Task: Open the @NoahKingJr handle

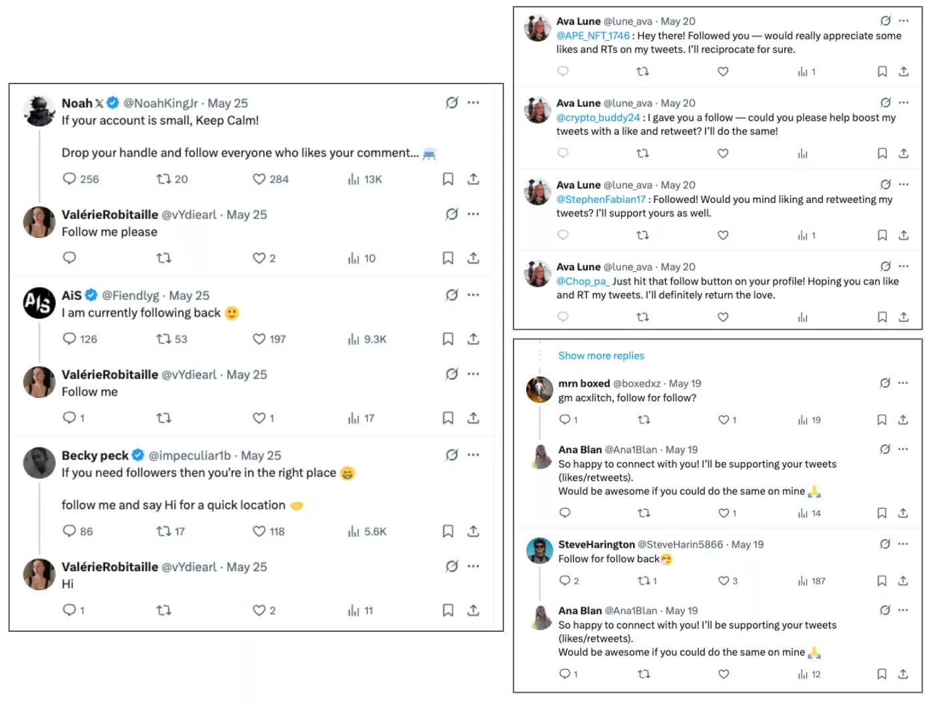Action: pyautogui.click(x=160, y=103)
